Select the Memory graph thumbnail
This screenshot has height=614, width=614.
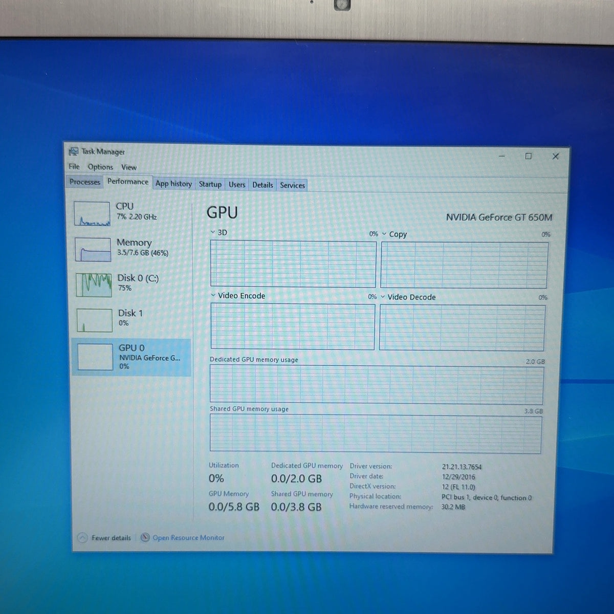click(x=93, y=249)
